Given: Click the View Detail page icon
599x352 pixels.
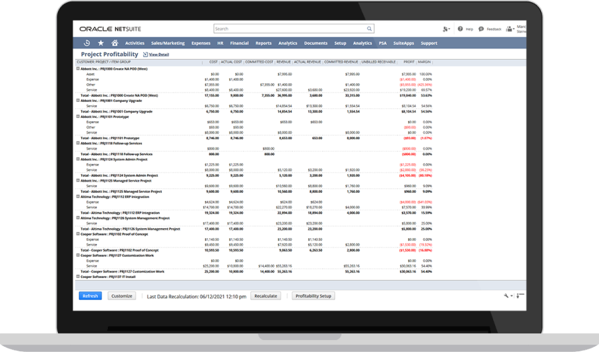Looking at the screenshot, I should point(145,55).
